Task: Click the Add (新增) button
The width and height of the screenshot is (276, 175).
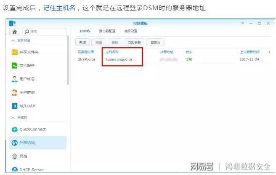Action: [x=82, y=42]
